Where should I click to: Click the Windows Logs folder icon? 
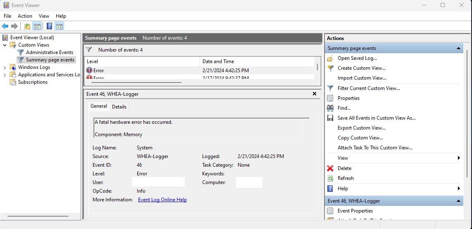13,67
